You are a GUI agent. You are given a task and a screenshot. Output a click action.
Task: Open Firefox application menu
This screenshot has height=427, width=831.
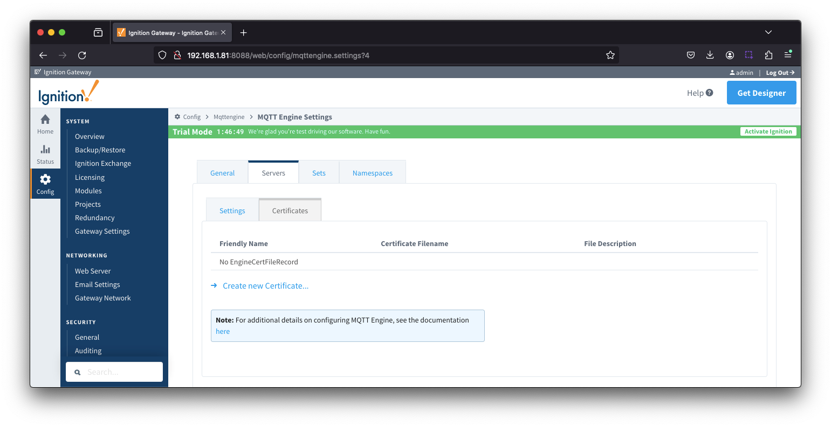(x=788, y=55)
